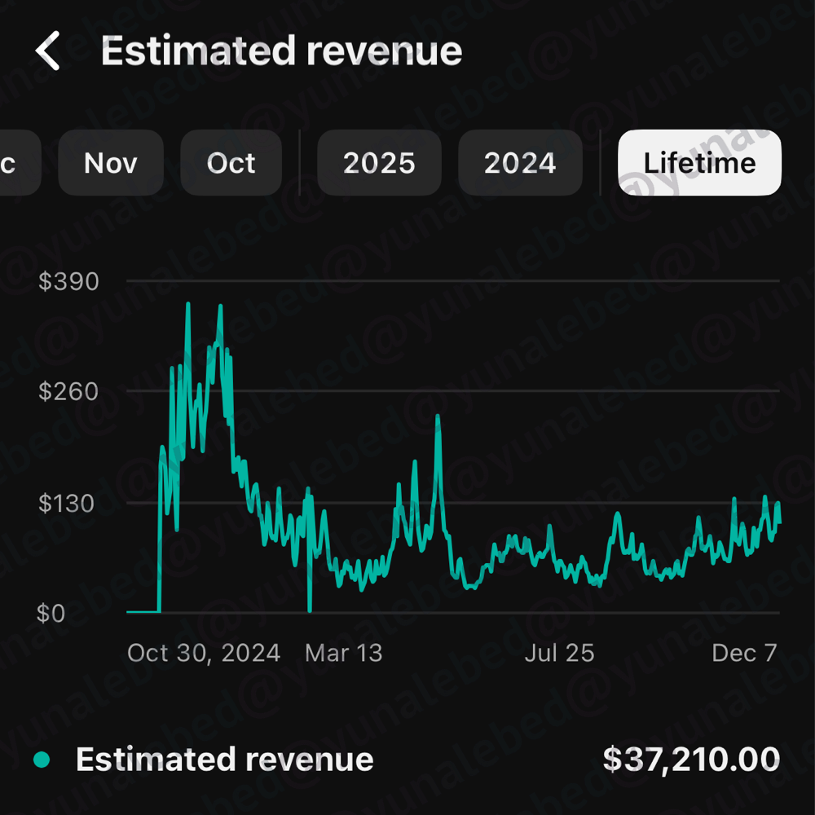This screenshot has width=815, height=815.
Task: Tap the $37,210.00 total revenue value
Action: [690, 760]
